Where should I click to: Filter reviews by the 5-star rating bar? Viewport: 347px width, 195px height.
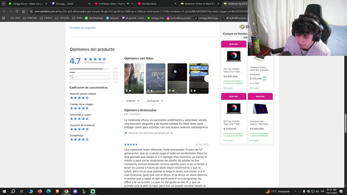coord(94,69)
